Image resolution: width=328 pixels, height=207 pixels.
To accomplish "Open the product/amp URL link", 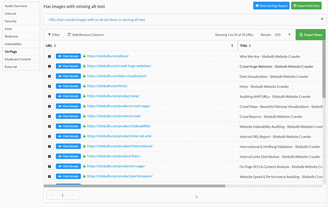I will (x=113, y=96).
